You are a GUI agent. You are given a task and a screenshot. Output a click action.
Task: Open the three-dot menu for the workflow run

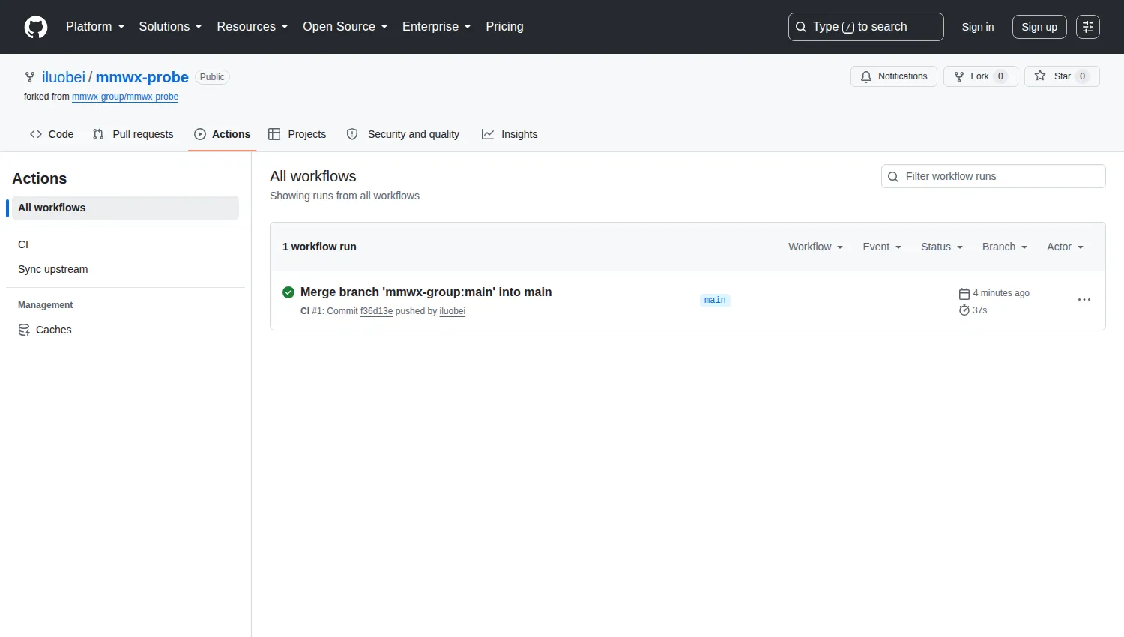pyautogui.click(x=1084, y=300)
